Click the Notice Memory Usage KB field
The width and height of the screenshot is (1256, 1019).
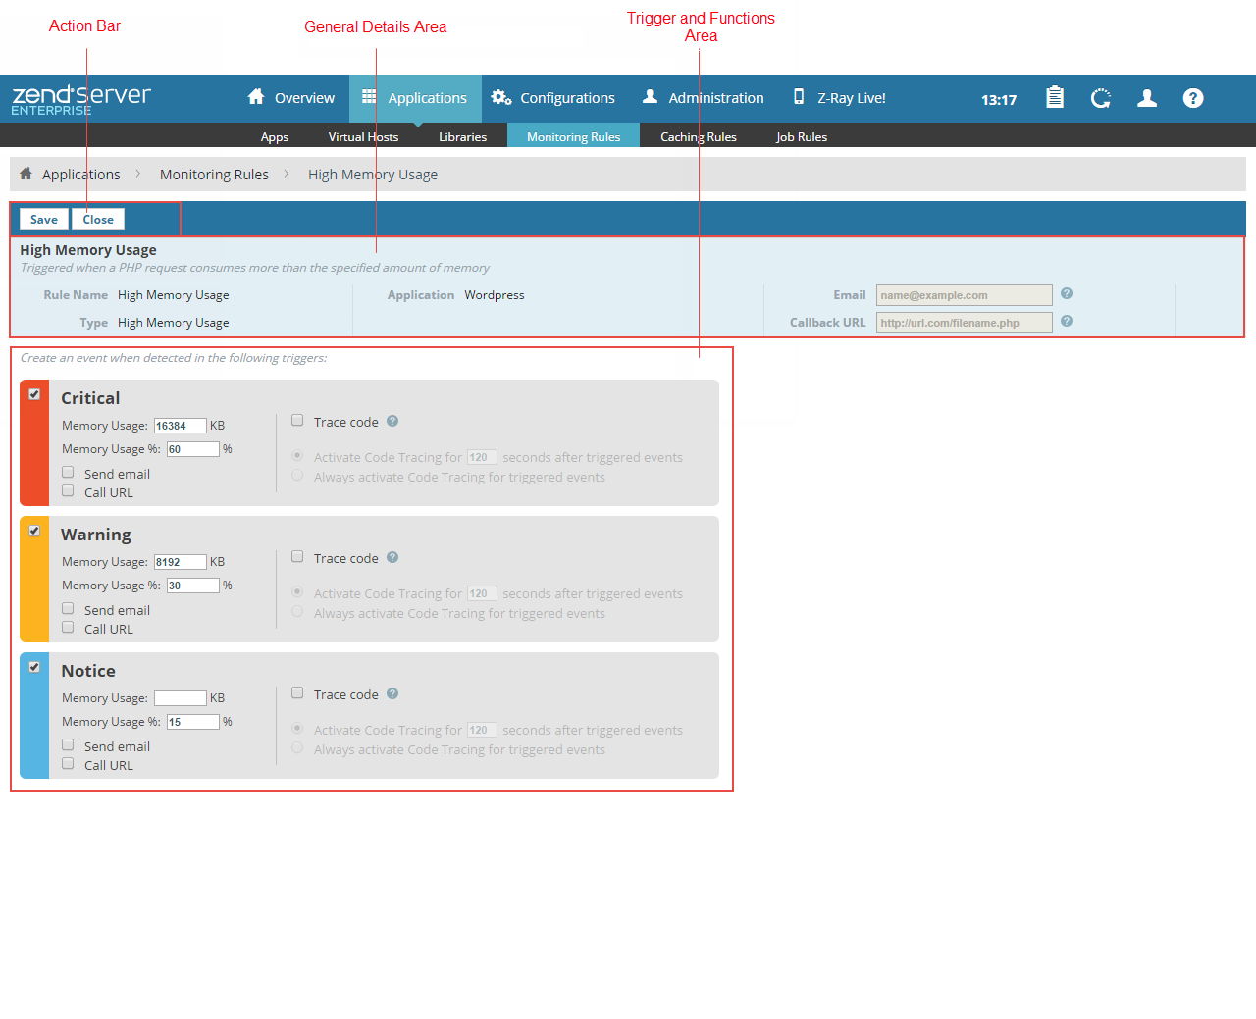181,698
